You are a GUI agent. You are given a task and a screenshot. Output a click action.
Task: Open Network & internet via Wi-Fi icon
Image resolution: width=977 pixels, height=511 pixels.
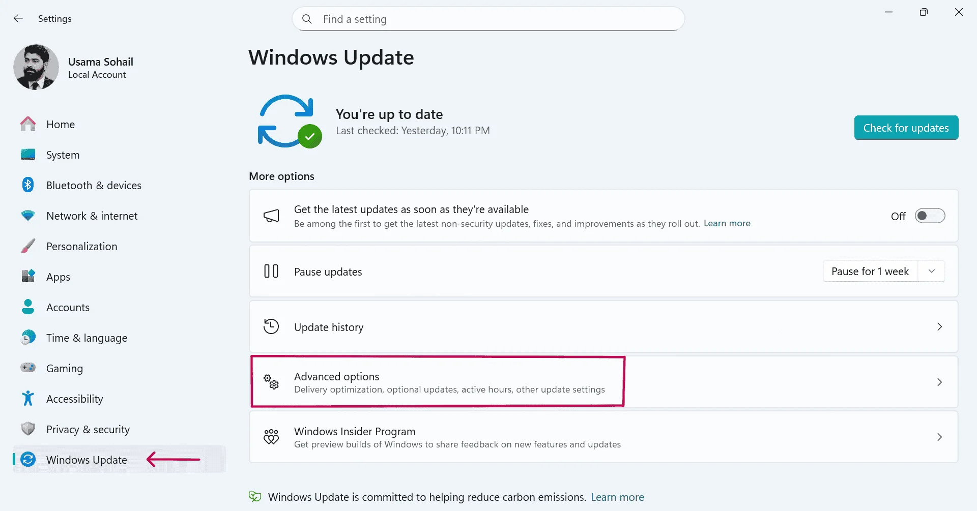click(28, 216)
